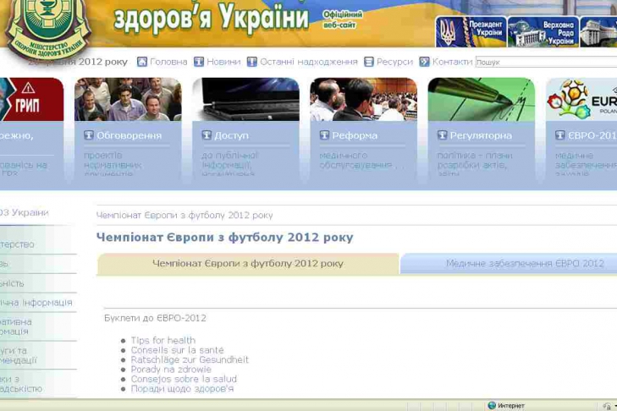Open the Tips for health booklet
The image size is (617, 411).
click(163, 341)
